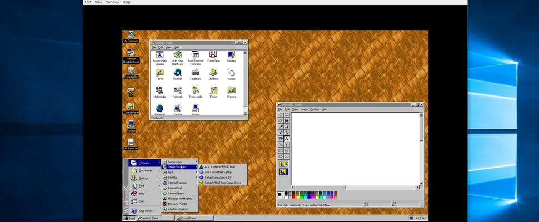Open the Multimedia control panel icon

[159, 92]
